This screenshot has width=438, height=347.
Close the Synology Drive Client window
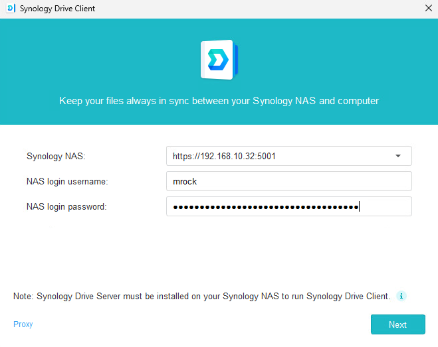(429, 8)
